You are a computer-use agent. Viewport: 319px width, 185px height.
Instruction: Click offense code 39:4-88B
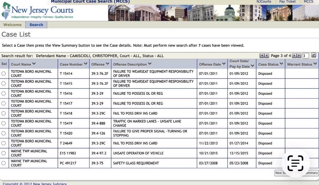[x=99, y=123]
